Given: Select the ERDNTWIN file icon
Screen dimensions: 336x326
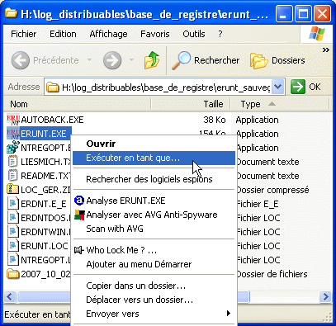Looking at the screenshot, I should [12, 232].
